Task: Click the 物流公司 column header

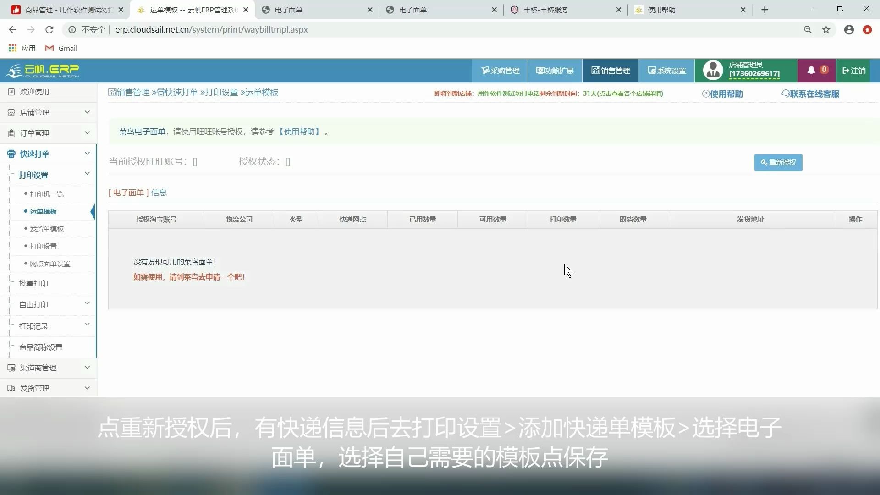Action: click(x=239, y=220)
